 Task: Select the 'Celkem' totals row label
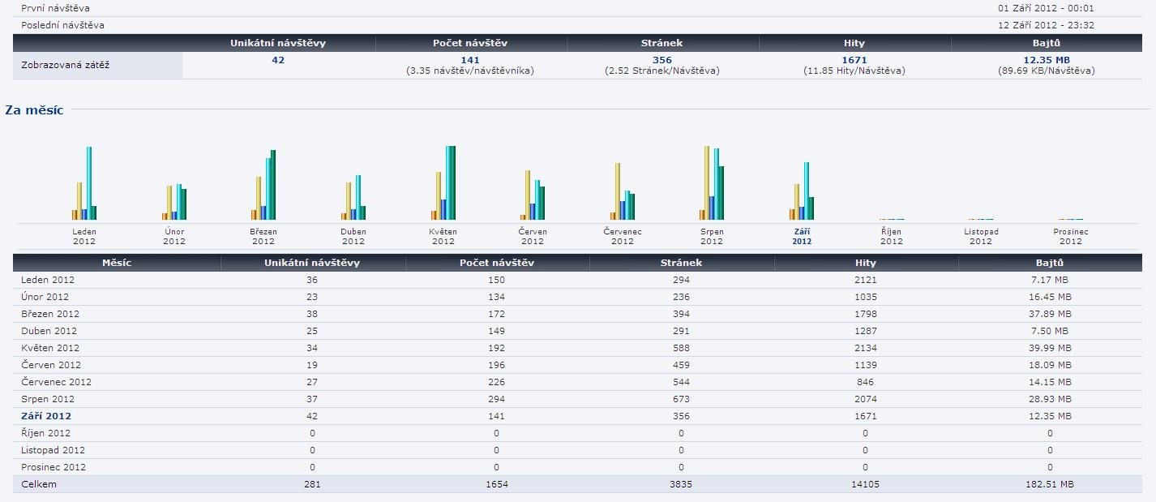coord(39,484)
